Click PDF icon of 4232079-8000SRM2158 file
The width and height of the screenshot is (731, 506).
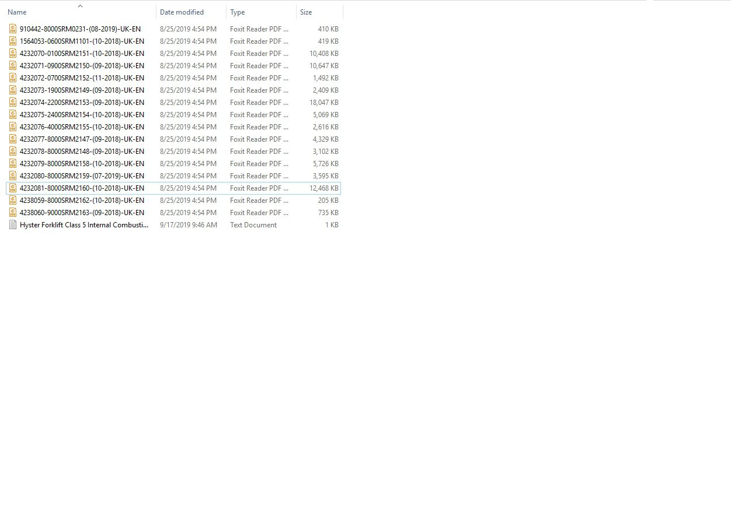coord(13,163)
